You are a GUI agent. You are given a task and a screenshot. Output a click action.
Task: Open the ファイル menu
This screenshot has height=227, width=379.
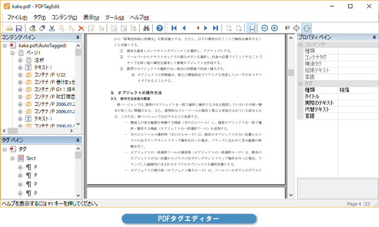[x=17, y=17]
